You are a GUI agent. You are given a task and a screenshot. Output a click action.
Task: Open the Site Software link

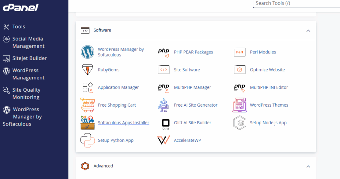pos(187,70)
